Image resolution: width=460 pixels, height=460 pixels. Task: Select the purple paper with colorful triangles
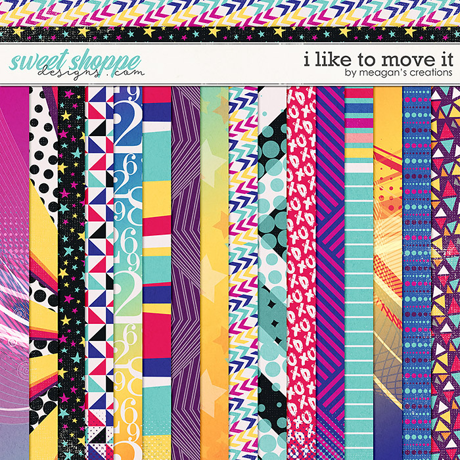click(446, 273)
